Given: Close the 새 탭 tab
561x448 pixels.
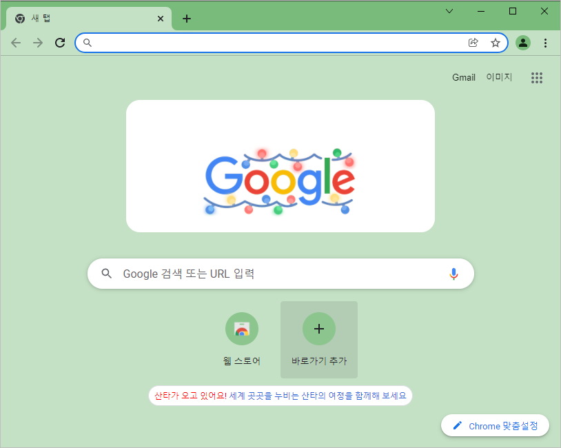Looking at the screenshot, I should pos(161,19).
